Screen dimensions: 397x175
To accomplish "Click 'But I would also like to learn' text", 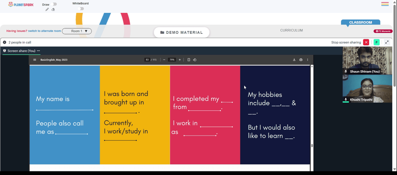I will (x=272, y=131).
